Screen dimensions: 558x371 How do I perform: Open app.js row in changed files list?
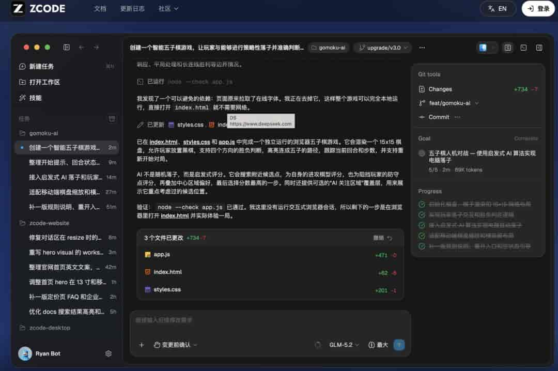click(x=270, y=255)
